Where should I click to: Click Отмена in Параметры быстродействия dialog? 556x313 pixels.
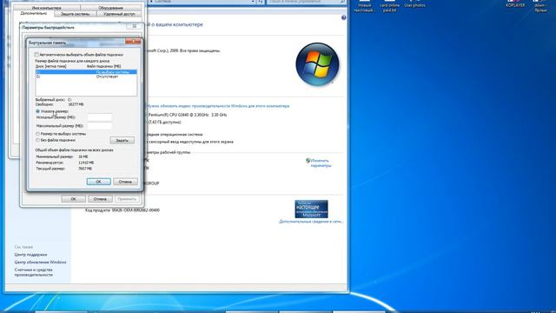[100, 199]
